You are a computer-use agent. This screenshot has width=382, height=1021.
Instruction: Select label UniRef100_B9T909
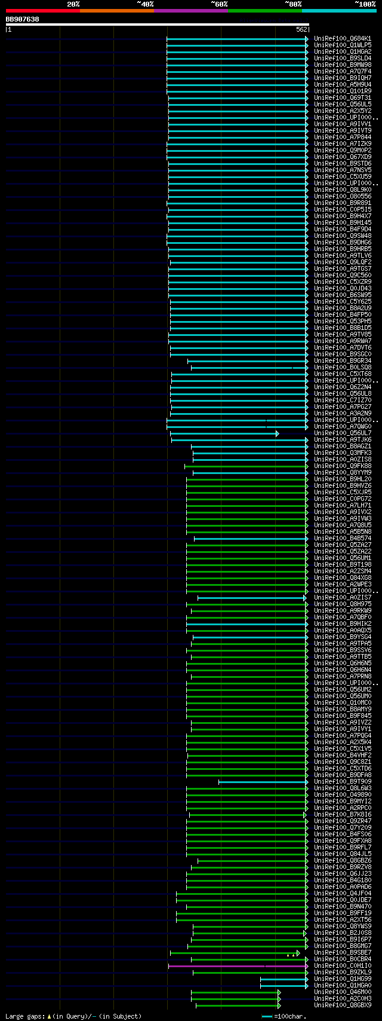click(x=343, y=782)
